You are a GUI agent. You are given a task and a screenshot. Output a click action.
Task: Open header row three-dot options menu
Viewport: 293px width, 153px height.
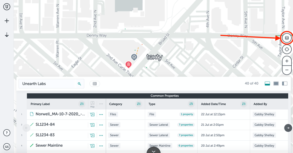pos(101,104)
